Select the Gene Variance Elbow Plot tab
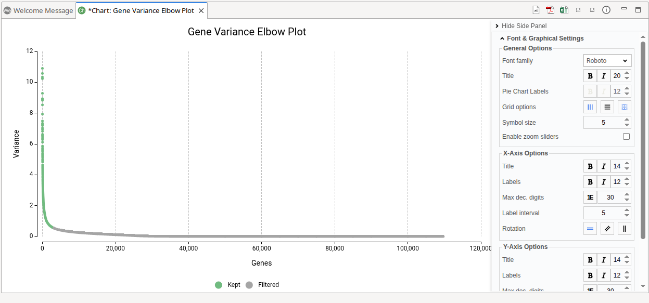 (x=141, y=10)
